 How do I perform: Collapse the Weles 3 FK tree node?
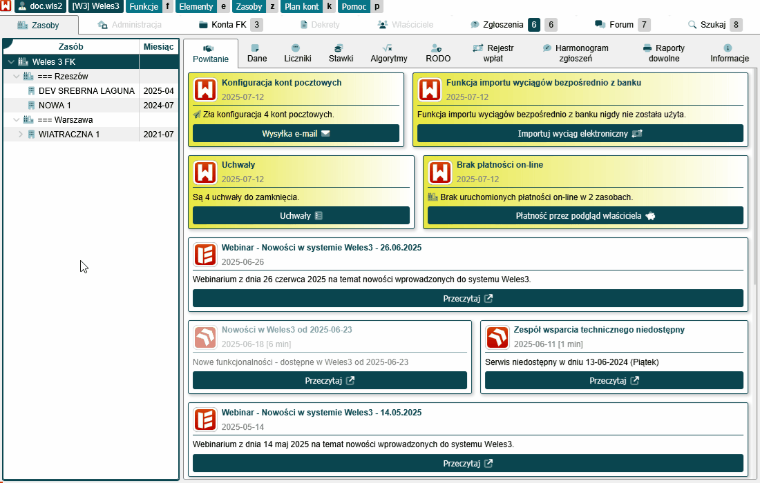pyautogui.click(x=10, y=62)
